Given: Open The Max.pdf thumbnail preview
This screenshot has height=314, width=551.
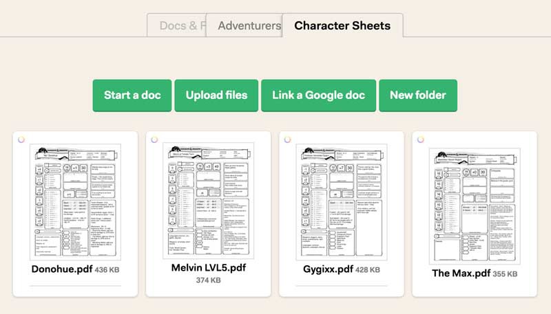Looking at the screenshot, I should click(475, 206).
